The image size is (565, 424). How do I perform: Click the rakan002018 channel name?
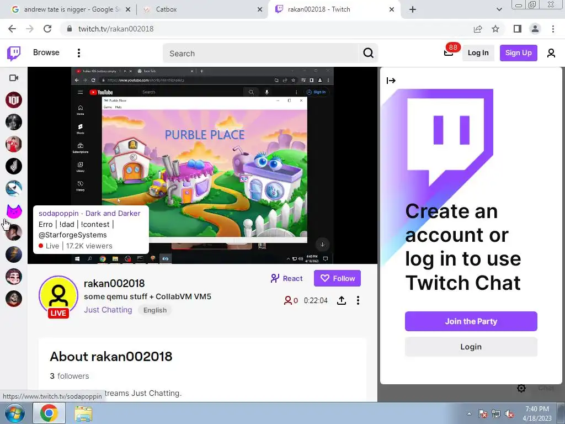[114, 283]
